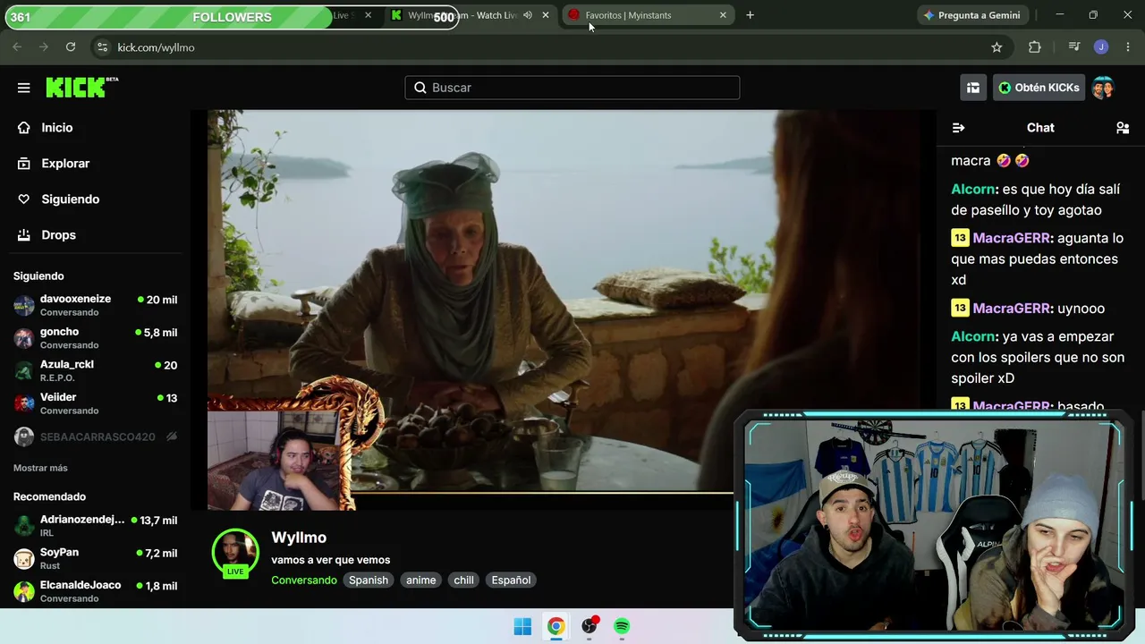Open the Windows Start menu
The height and width of the screenshot is (644, 1145).
523,626
